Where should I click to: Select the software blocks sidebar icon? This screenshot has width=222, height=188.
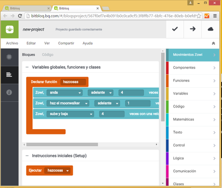coord(9,75)
